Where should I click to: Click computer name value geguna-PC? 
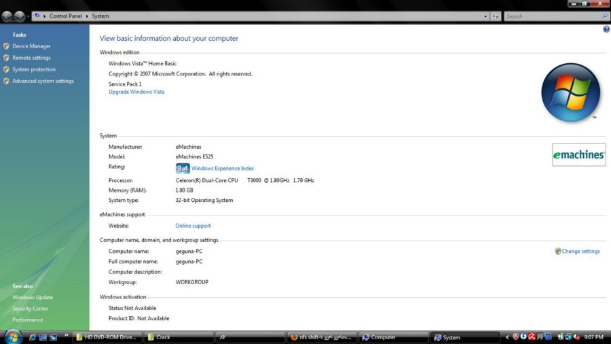(x=189, y=251)
